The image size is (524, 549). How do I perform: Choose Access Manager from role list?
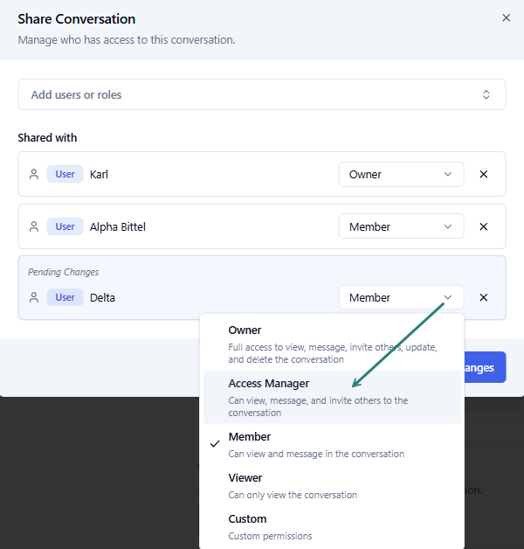click(332, 397)
